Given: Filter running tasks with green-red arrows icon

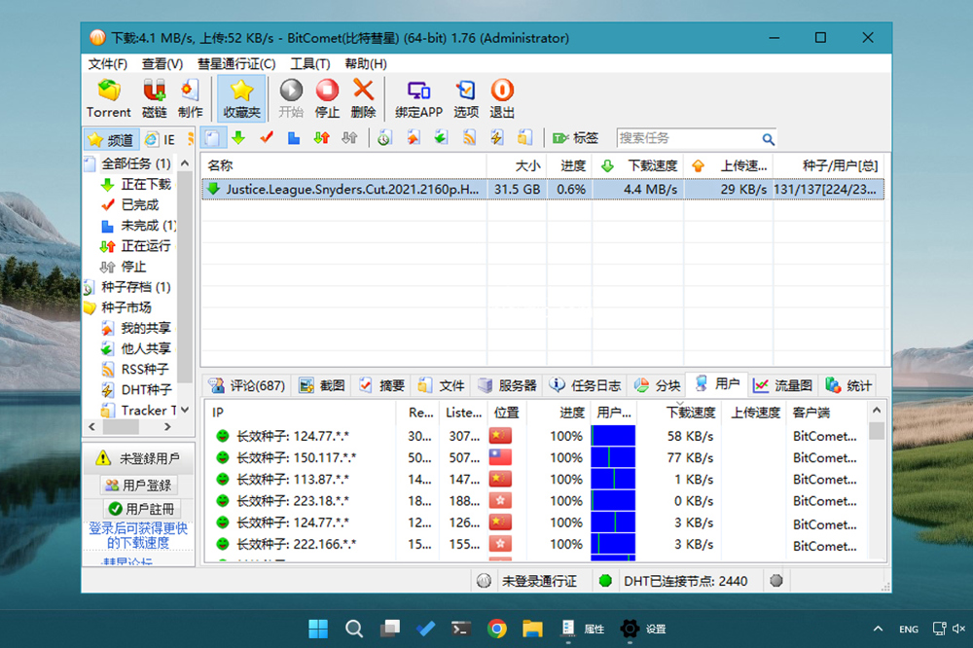Looking at the screenshot, I should [321, 138].
